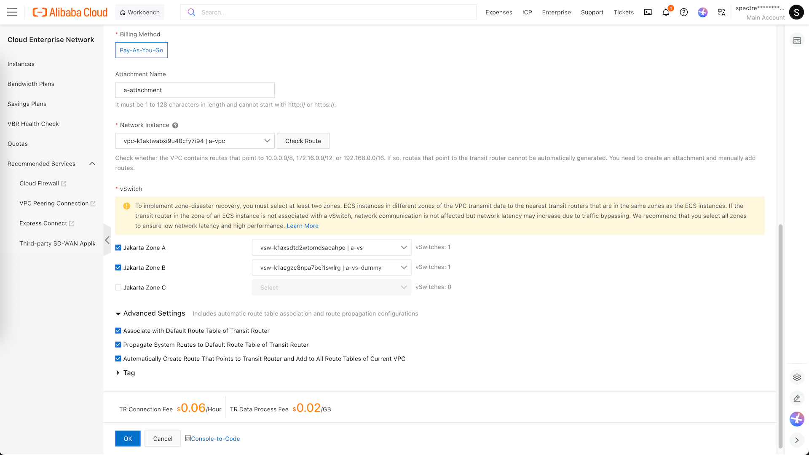809x455 pixels.
Task: Click the help question mark icon
Action: pos(684,12)
